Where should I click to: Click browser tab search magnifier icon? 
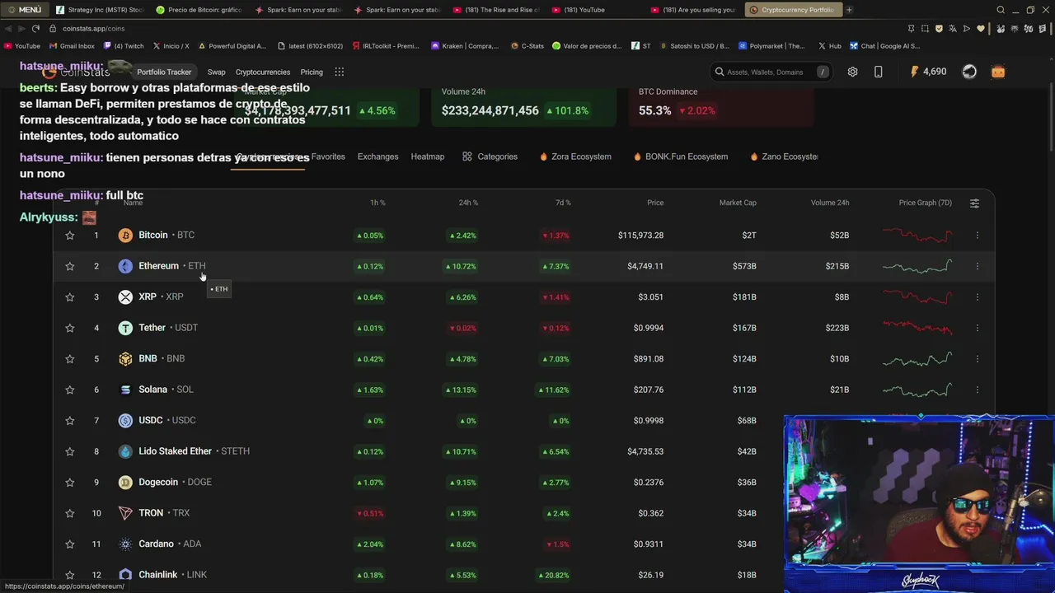click(1001, 10)
